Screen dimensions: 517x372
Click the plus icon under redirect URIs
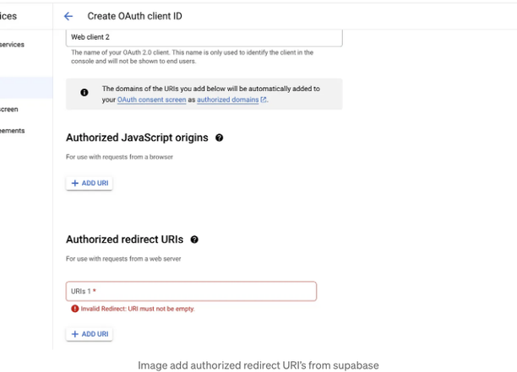point(75,334)
